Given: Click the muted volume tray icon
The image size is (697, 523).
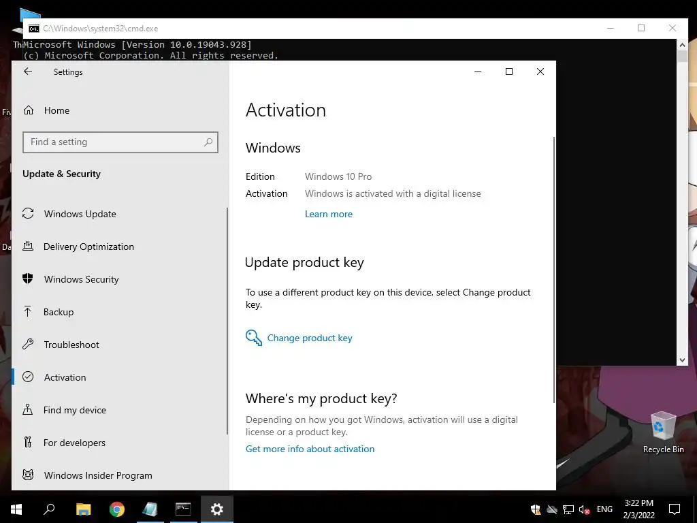Looking at the screenshot, I should (x=584, y=509).
